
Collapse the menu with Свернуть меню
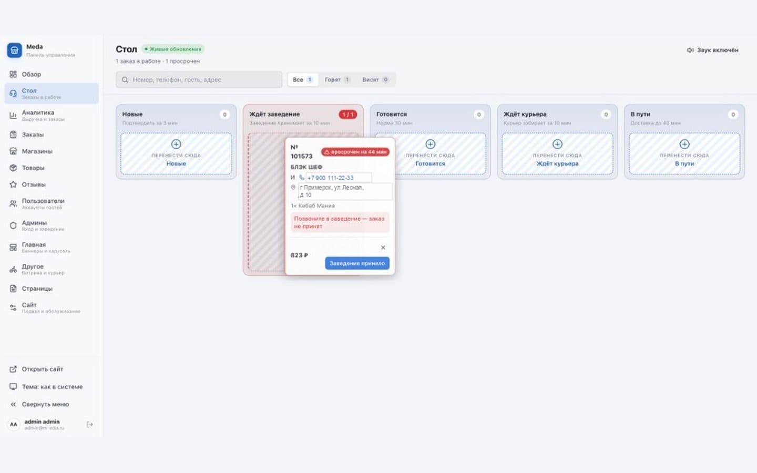(52, 404)
